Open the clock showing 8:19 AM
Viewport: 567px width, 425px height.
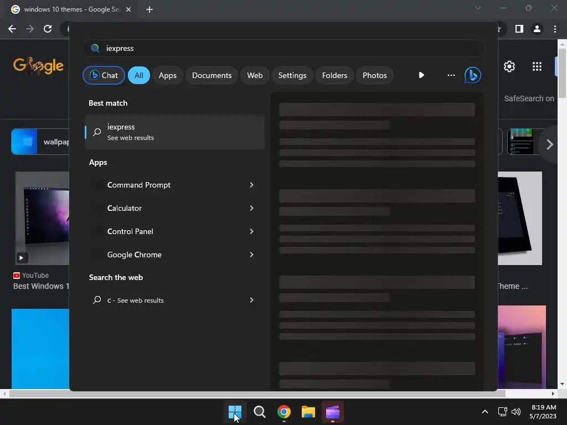click(543, 412)
